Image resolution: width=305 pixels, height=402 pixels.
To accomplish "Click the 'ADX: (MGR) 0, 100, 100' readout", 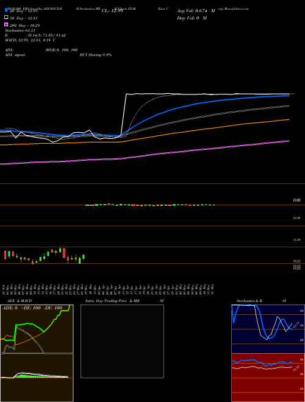I will pyautogui.click(x=41, y=50).
